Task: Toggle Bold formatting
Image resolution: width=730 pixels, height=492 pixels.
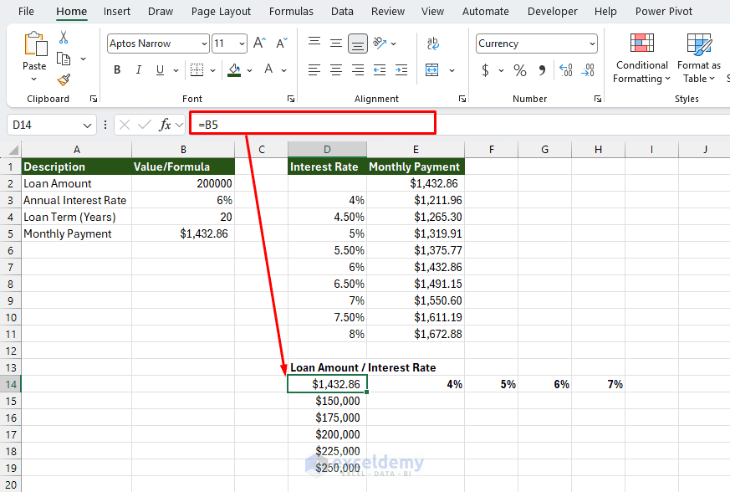Action: (117, 70)
